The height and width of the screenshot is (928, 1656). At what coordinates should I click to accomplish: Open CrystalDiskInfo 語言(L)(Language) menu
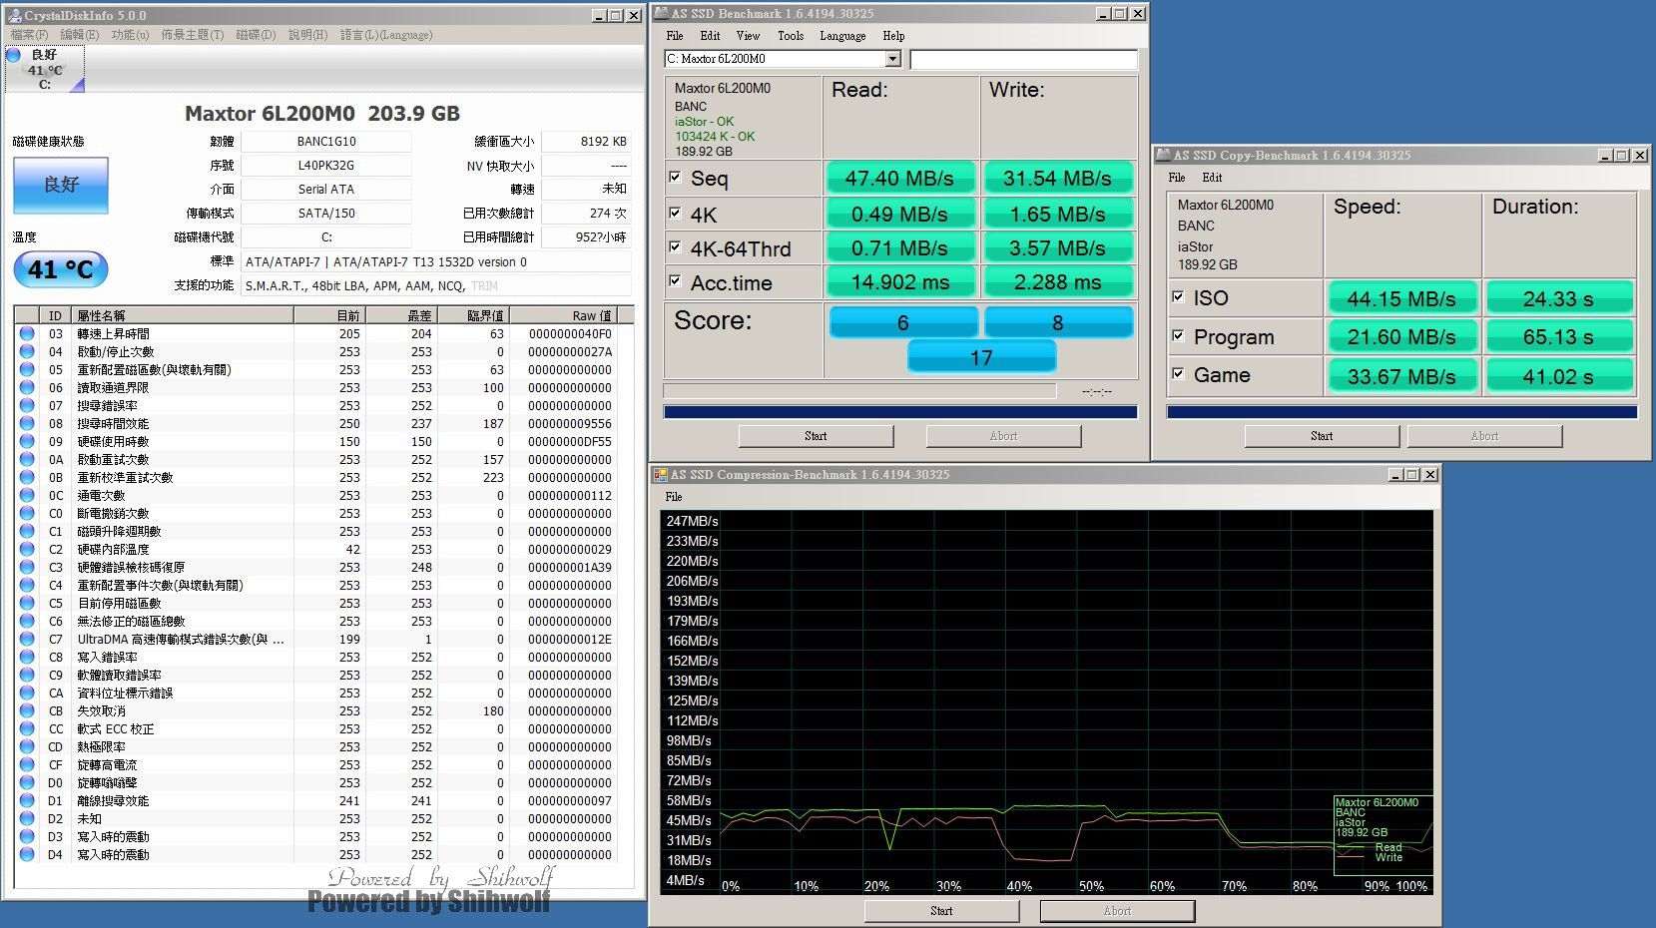tap(386, 35)
